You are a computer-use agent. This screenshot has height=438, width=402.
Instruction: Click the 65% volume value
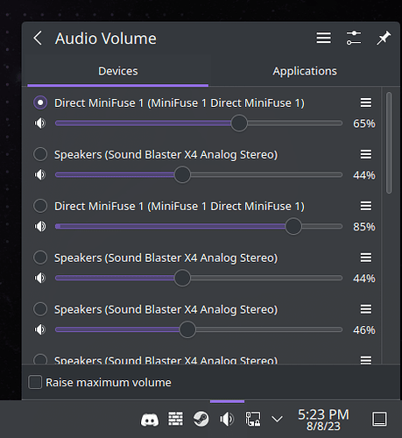click(x=364, y=124)
